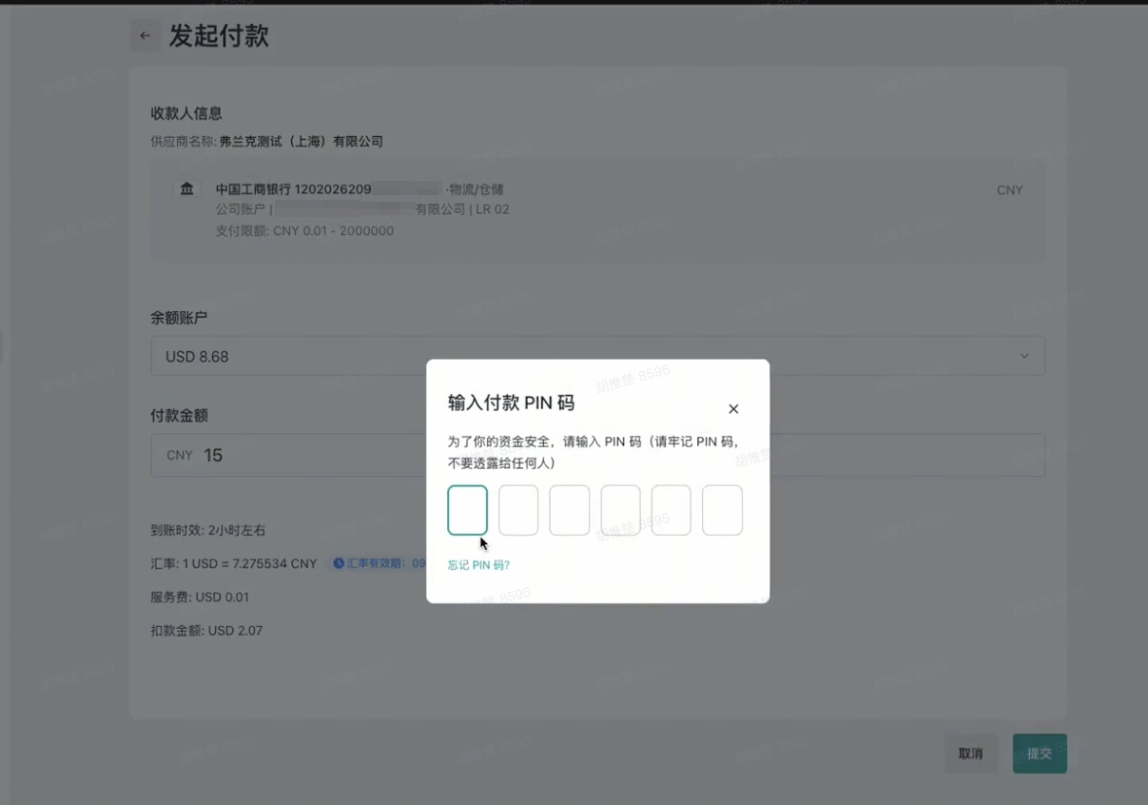1148x805 pixels.
Task: Click the CNY label on account card
Action: pyautogui.click(x=1009, y=190)
